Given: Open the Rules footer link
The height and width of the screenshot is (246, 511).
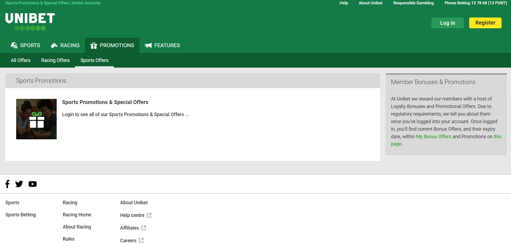Looking at the screenshot, I should click(69, 239).
